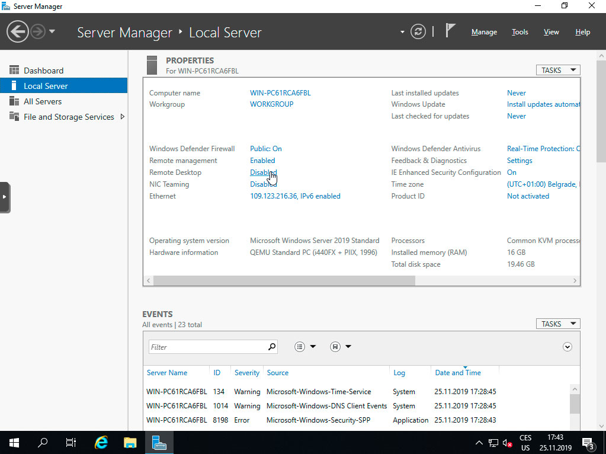This screenshot has height=454, width=606.
Task: Click the search magnifier in the Filter box
Action: (x=271, y=346)
